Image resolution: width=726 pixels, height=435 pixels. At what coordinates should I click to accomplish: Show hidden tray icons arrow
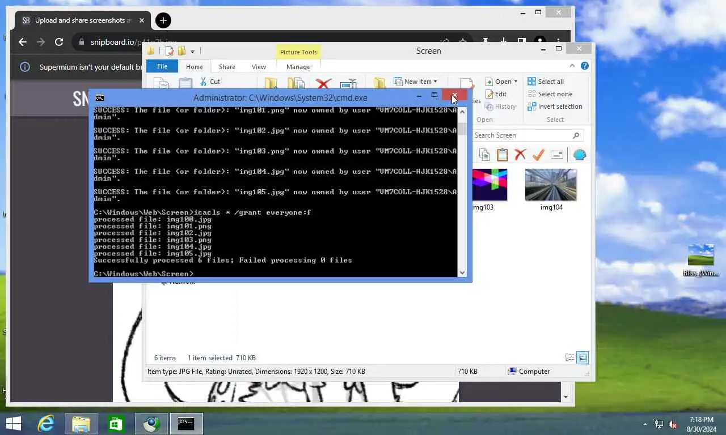[645, 424]
